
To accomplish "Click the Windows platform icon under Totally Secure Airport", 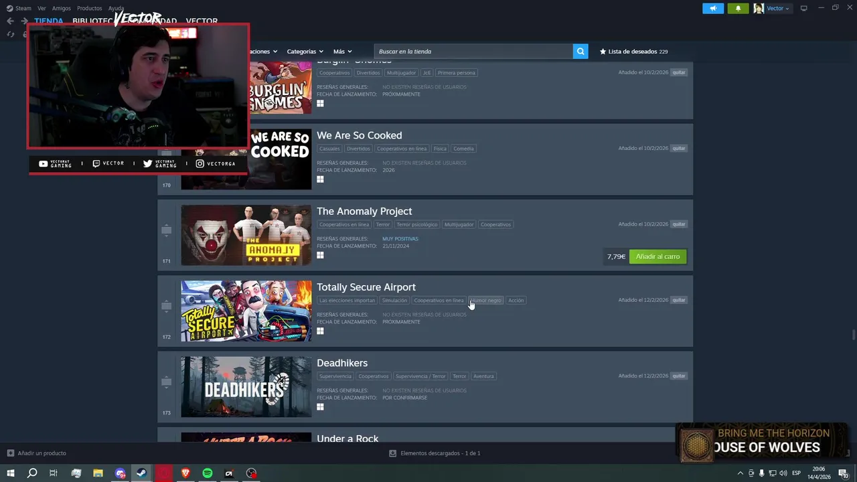I will (x=320, y=331).
